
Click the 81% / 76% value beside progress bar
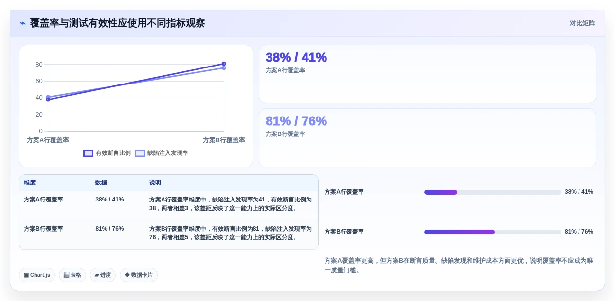coord(579,232)
